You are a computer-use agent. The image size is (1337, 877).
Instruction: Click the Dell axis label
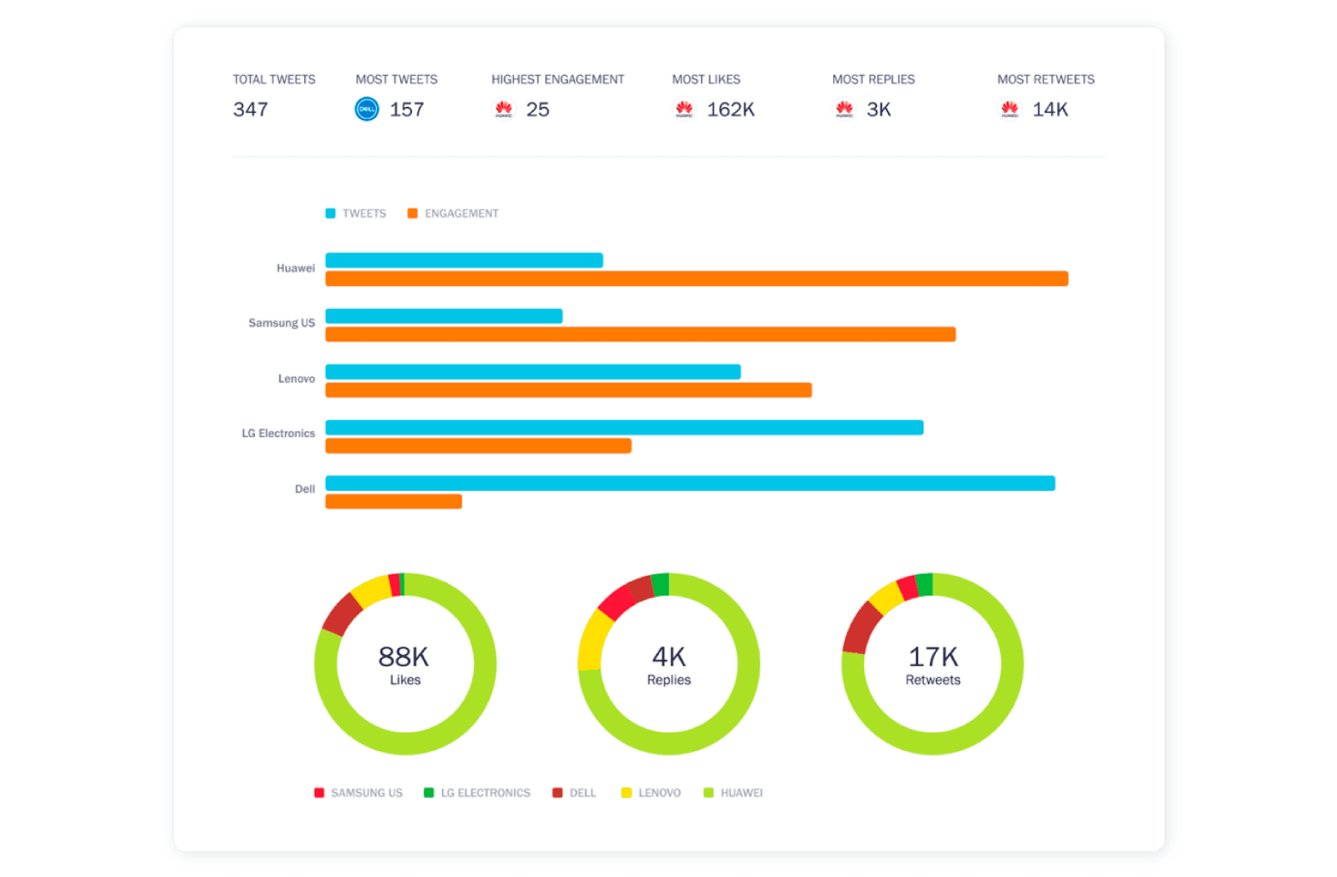[305, 489]
